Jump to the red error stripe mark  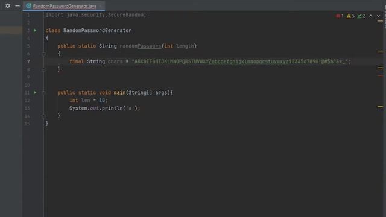click(x=380, y=76)
